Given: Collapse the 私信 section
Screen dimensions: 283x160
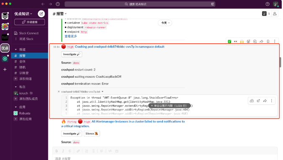Looking at the screenshot, I should click(x=16, y=87).
